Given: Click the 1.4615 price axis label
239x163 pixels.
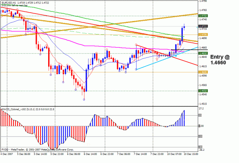Looking at the screenshot, I should coord(203,66).
